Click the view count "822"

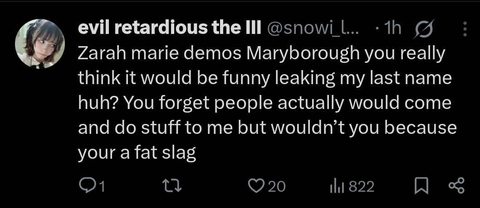pyautogui.click(x=362, y=186)
